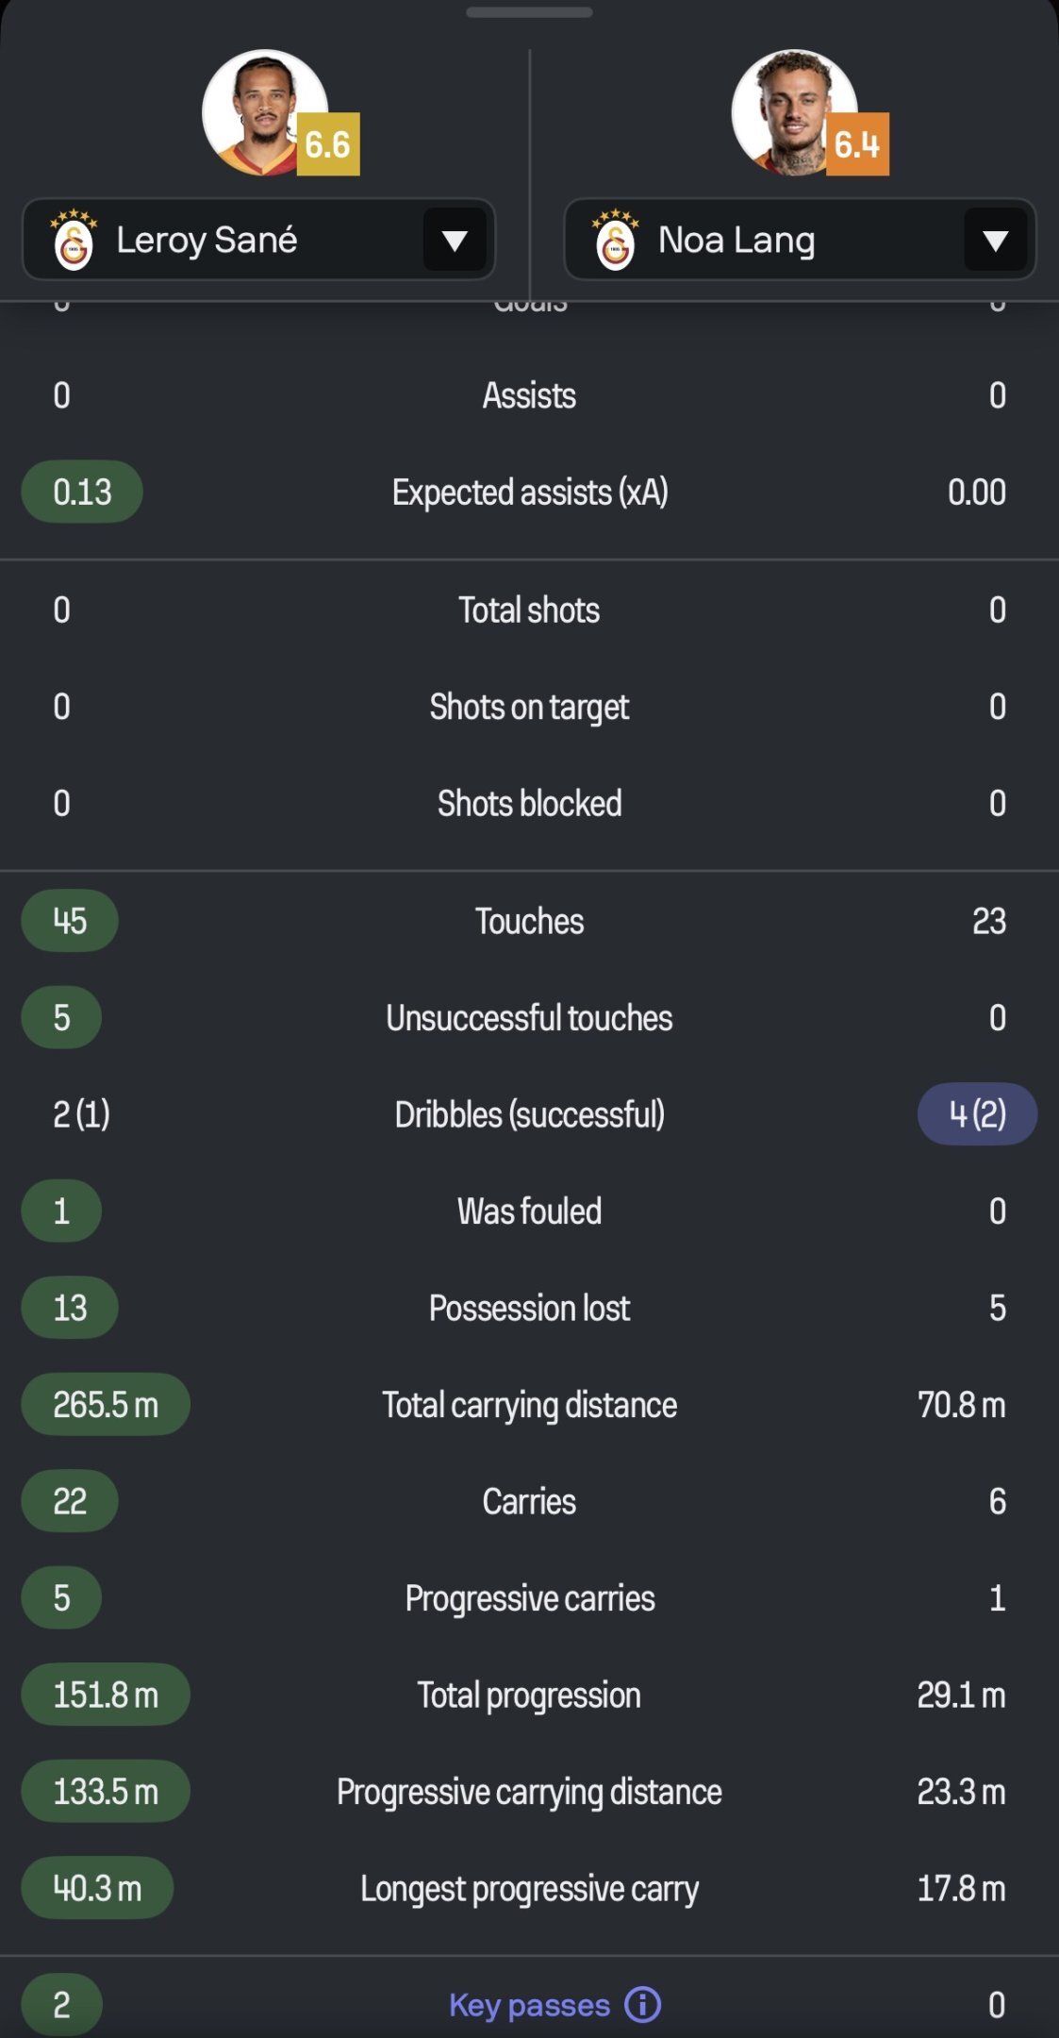This screenshot has width=1059, height=2038.
Task: Tap Noa Lang's 6.4 rating badge
Action: coord(856,144)
